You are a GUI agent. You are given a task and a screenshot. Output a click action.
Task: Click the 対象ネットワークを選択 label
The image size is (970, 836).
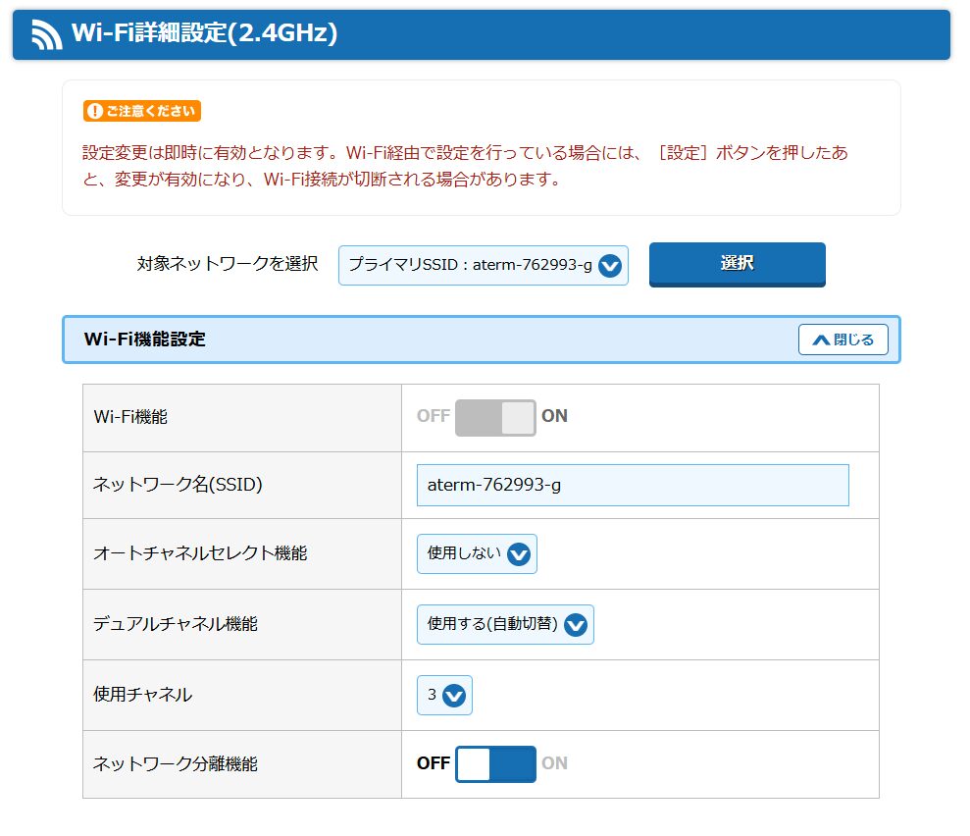point(228,264)
